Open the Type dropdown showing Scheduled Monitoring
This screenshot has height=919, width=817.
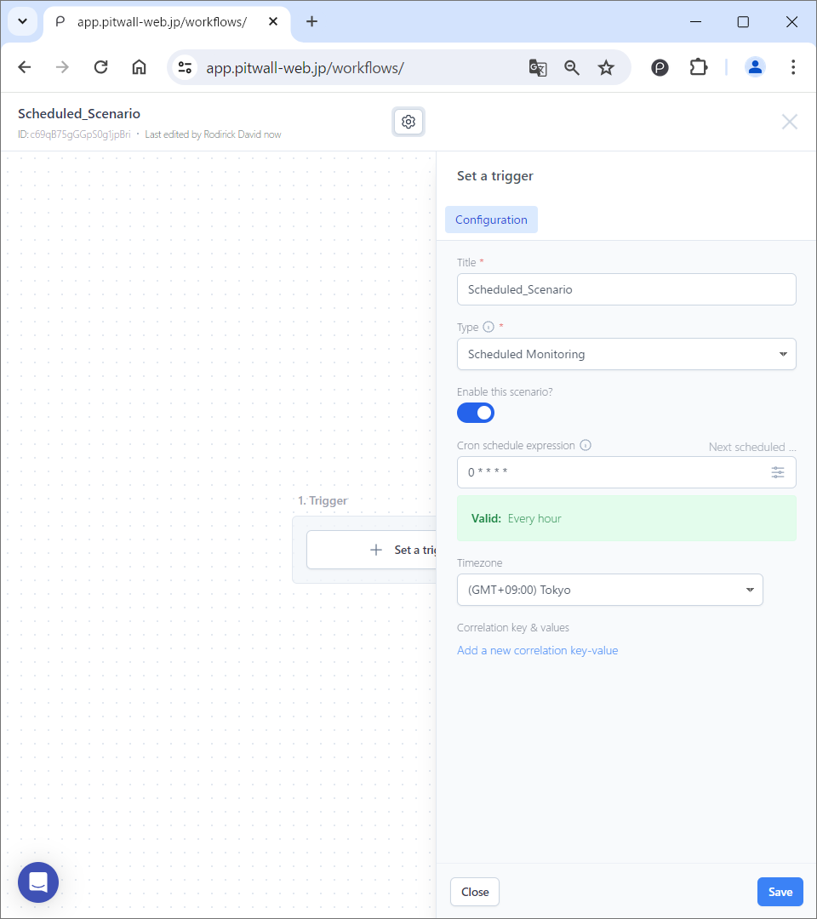click(x=626, y=354)
